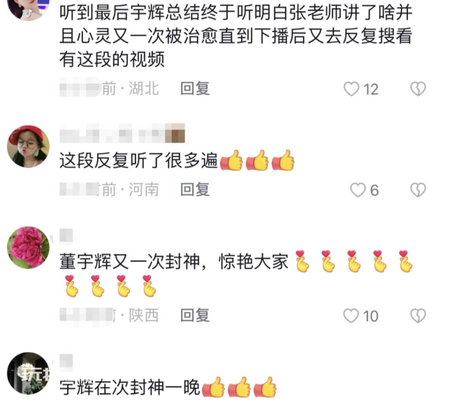
Task: Open the dark avatar at bottom
Action: point(29,373)
